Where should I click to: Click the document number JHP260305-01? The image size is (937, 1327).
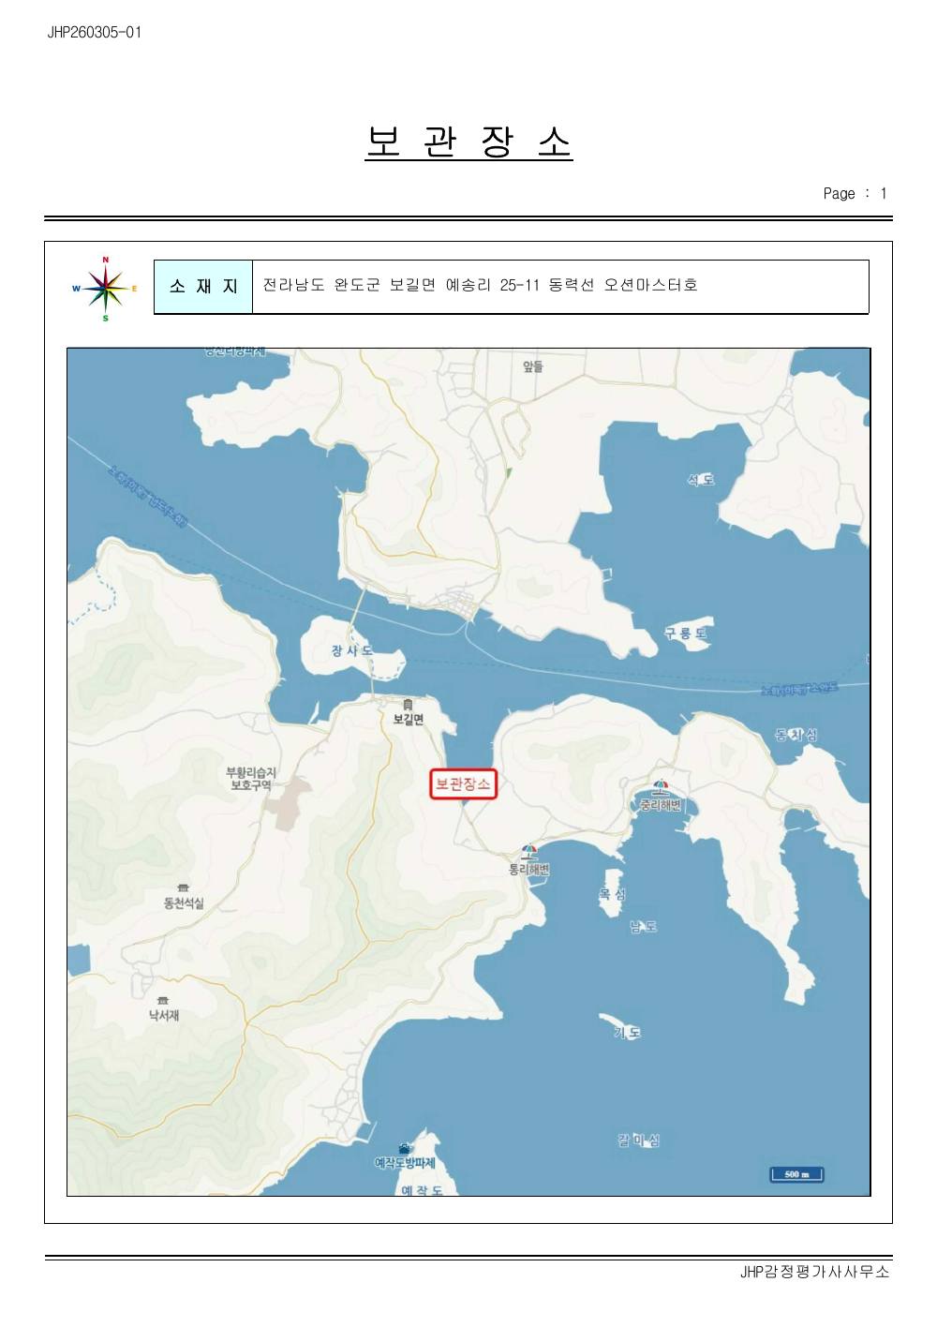click(94, 33)
